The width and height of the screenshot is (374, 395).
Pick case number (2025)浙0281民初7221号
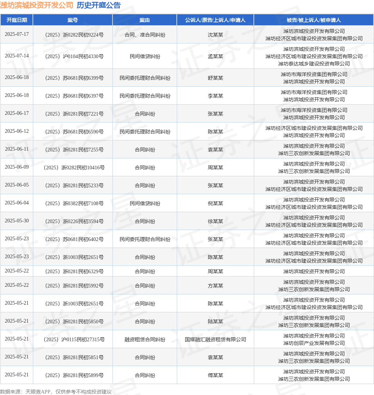74,114
